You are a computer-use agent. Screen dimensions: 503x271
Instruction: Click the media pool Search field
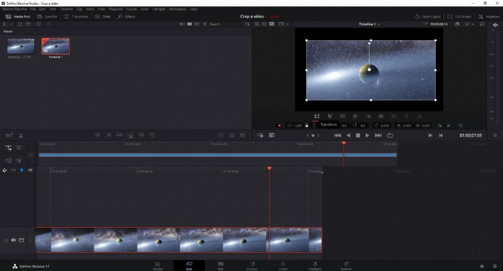(225, 24)
